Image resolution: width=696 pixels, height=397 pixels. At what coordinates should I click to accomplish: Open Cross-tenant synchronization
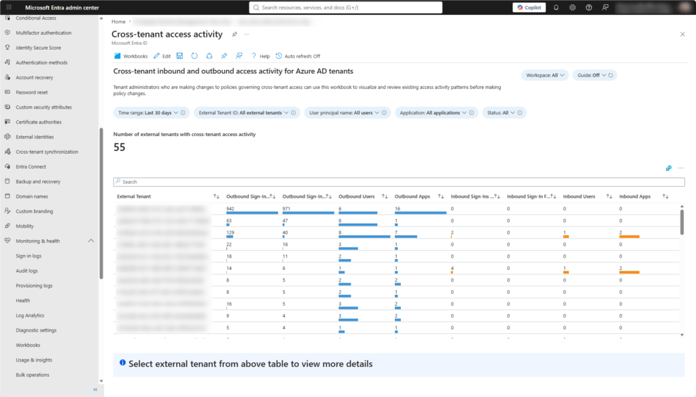pos(47,152)
